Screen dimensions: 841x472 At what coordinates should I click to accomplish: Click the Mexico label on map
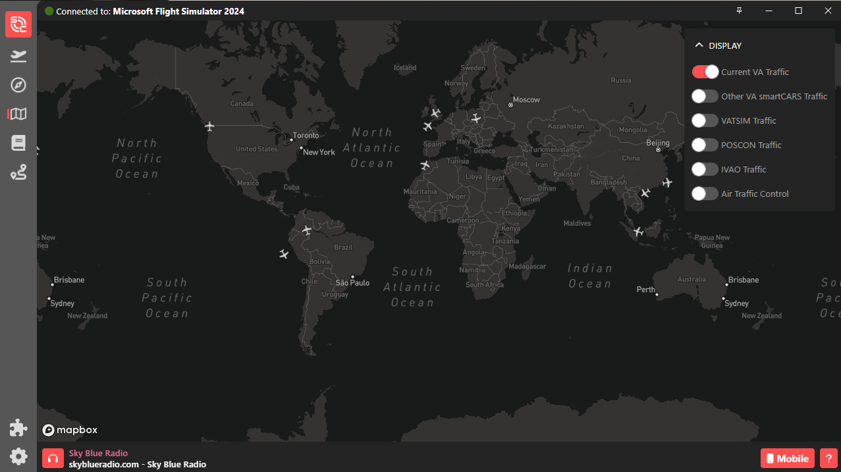pos(248,183)
